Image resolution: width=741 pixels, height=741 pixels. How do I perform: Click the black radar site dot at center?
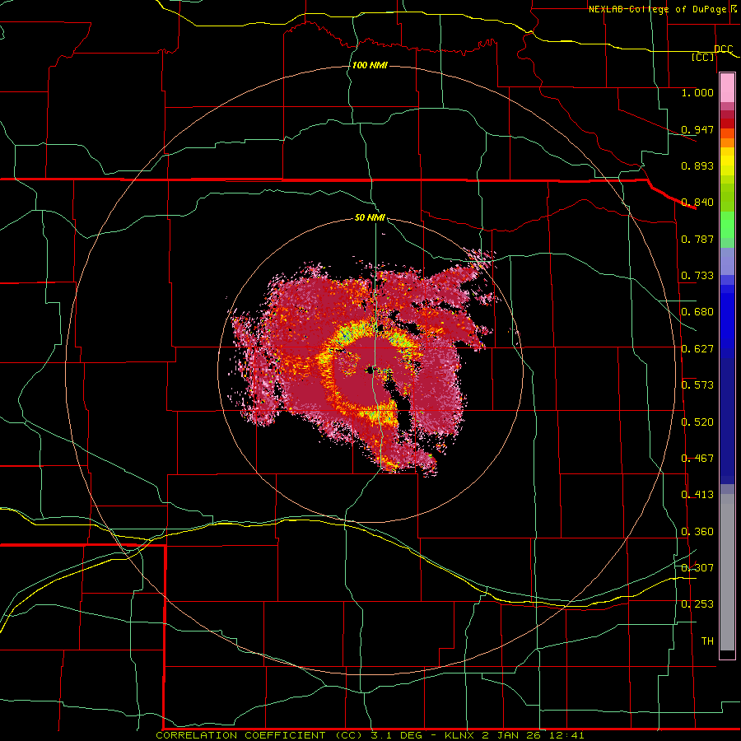click(x=370, y=370)
